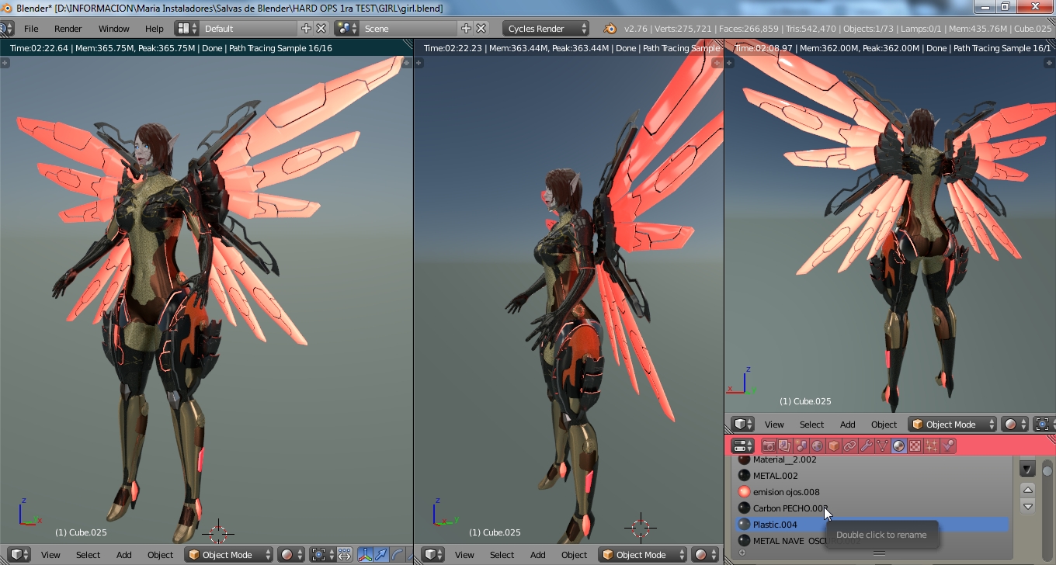
Task: Open the editor type selector in right viewport
Action: pyautogui.click(x=743, y=425)
